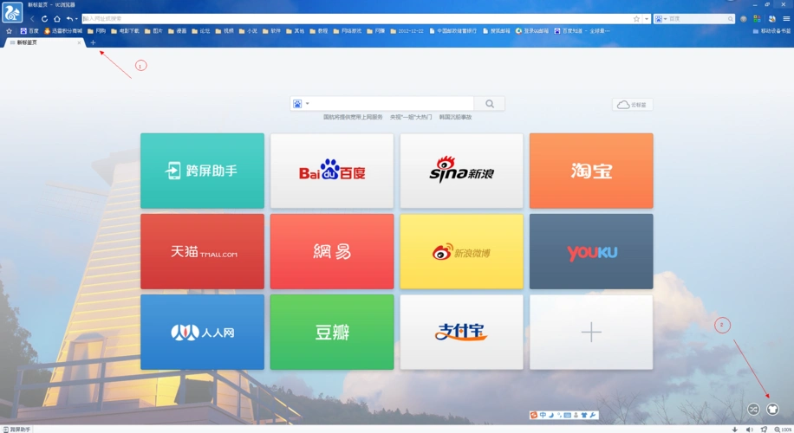The height and width of the screenshot is (433, 794).
Task: Open the home page via house icon
Action: click(x=56, y=19)
